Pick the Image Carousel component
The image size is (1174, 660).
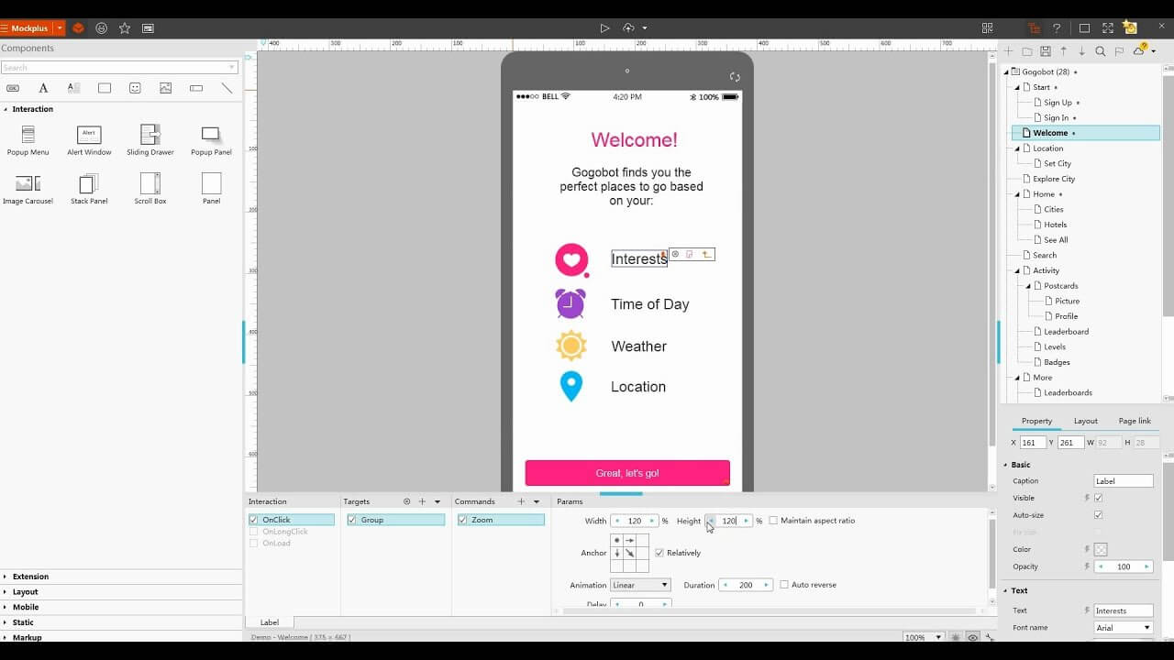click(28, 189)
